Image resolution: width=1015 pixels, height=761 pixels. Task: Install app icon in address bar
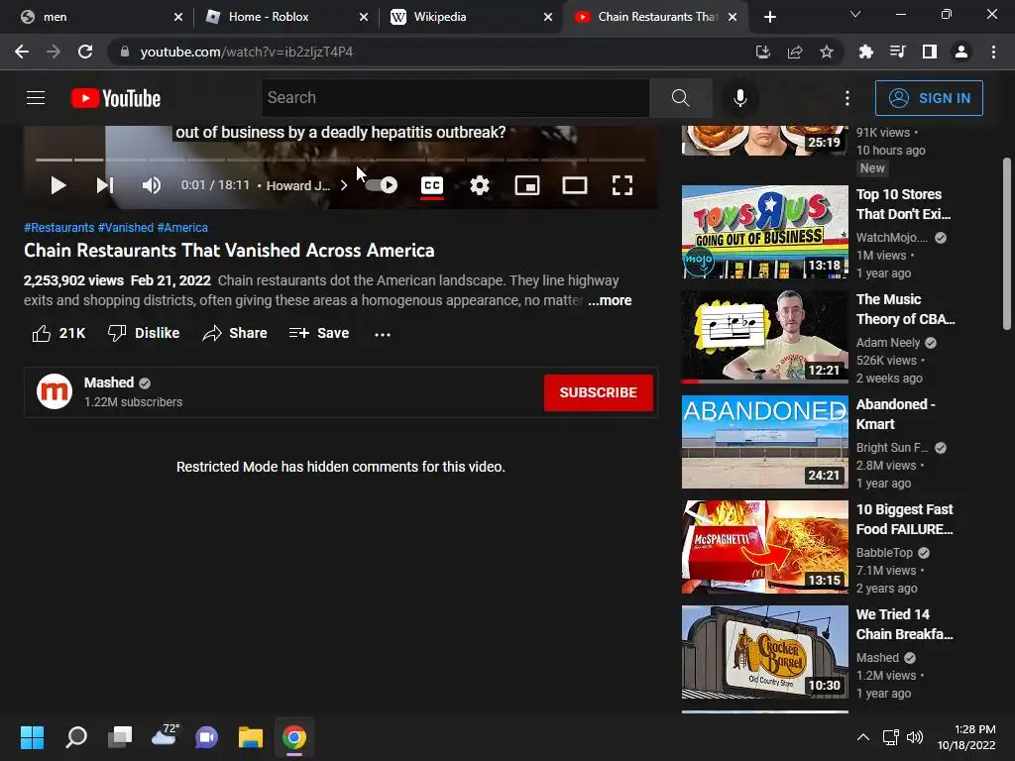tap(763, 52)
